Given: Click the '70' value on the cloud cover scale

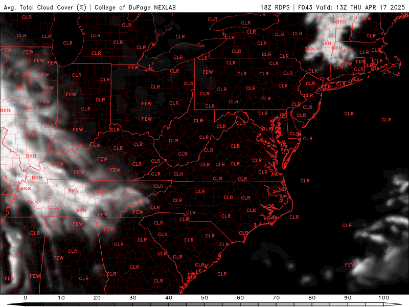Looking at the screenshot, I should 276,298.
